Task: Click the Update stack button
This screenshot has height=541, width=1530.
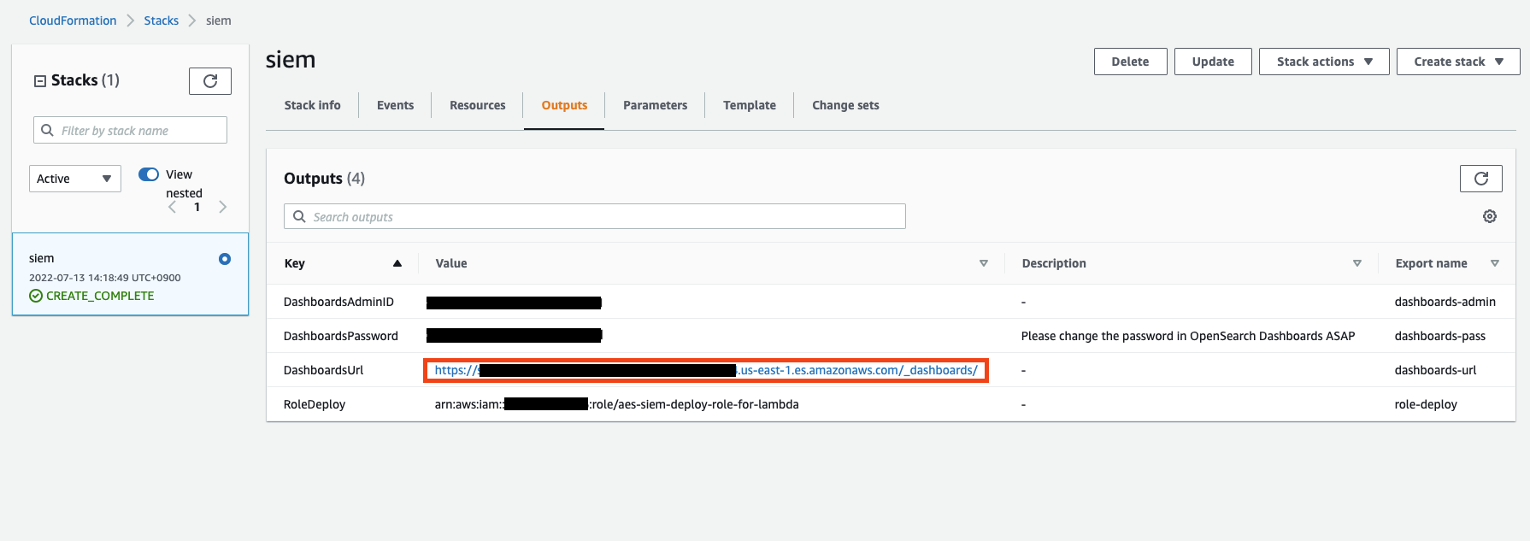Action: coord(1213,62)
